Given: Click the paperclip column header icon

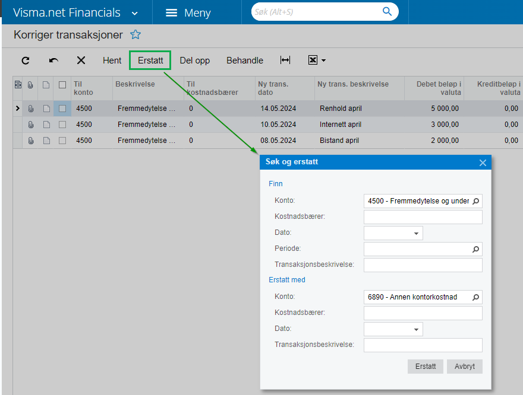Looking at the screenshot, I should (30, 85).
